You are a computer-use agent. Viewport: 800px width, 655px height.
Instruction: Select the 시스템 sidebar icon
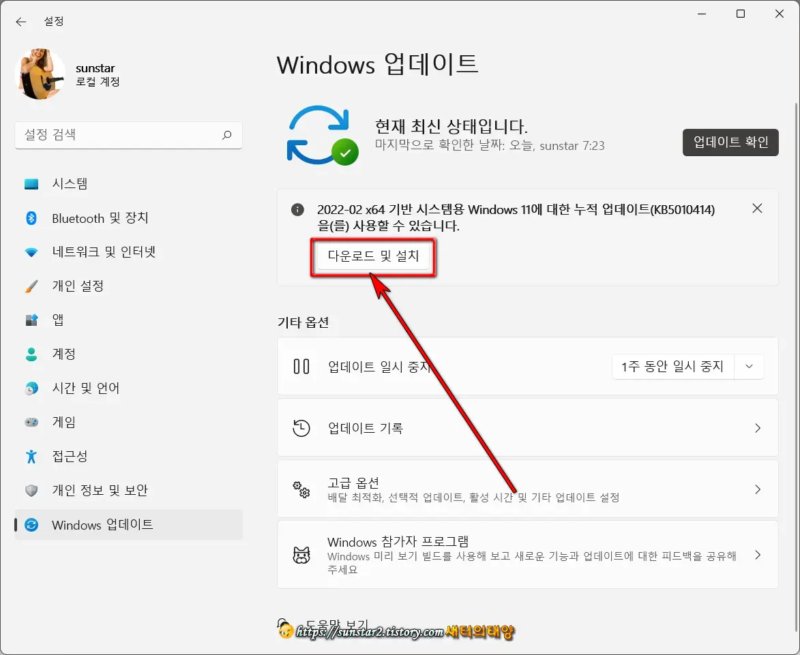tap(31, 183)
